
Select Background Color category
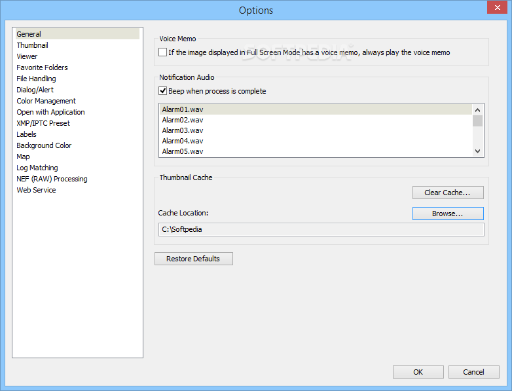(77, 145)
